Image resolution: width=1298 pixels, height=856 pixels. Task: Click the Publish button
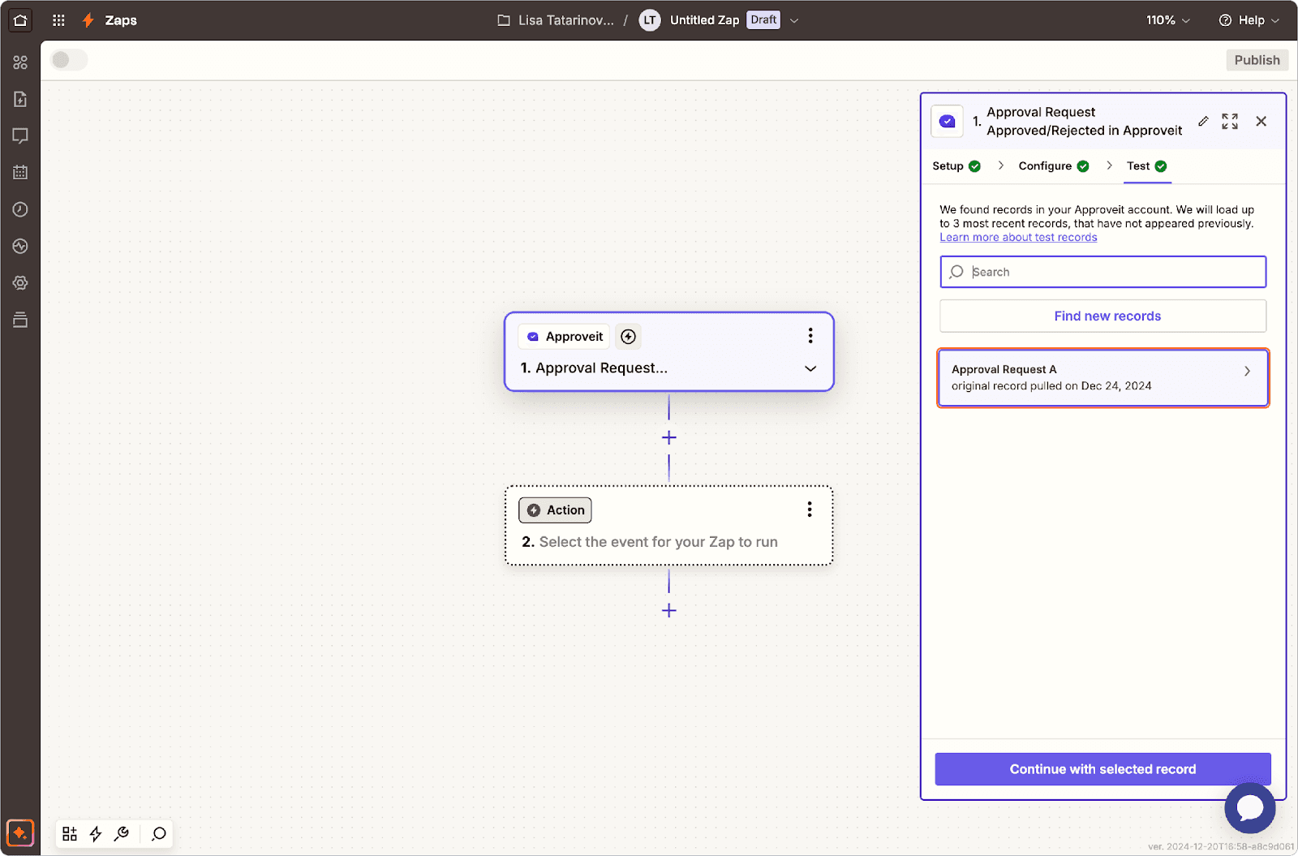pos(1257,60)
